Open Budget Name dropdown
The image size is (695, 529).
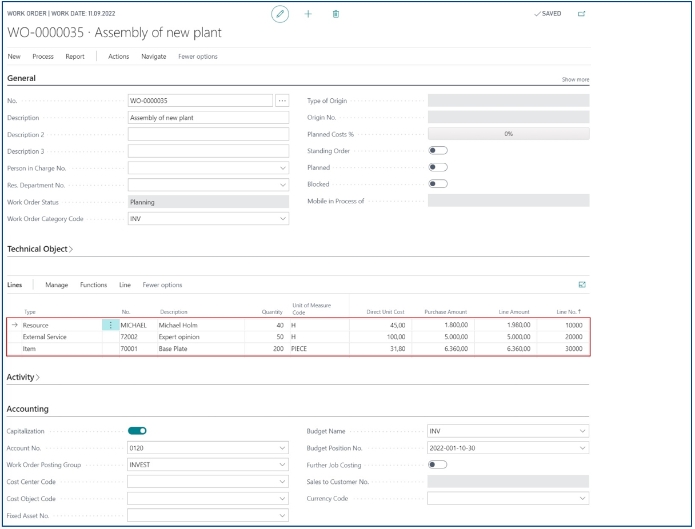[x=582, y=431]
